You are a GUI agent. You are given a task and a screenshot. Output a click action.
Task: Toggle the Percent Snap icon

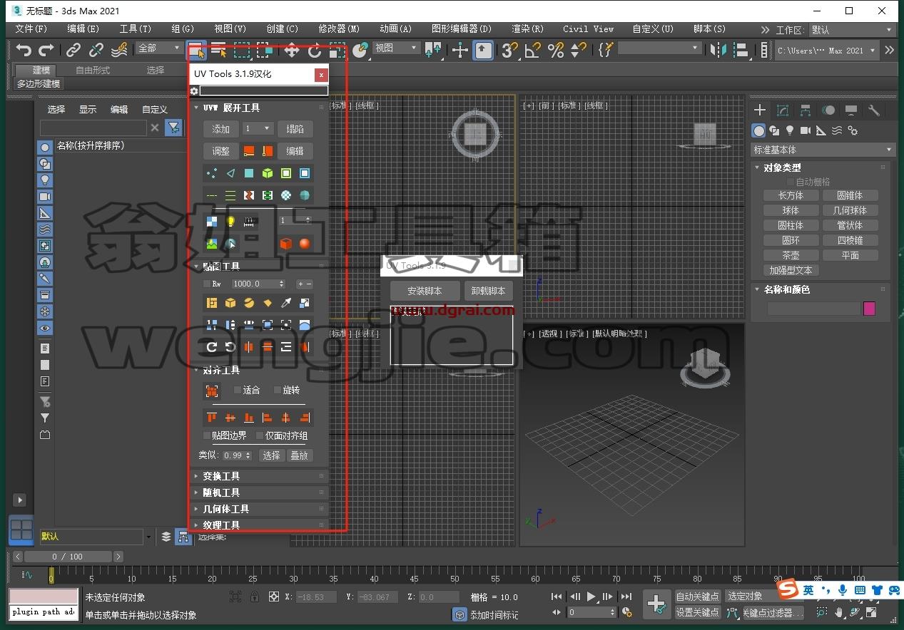(x=555, y=50)
